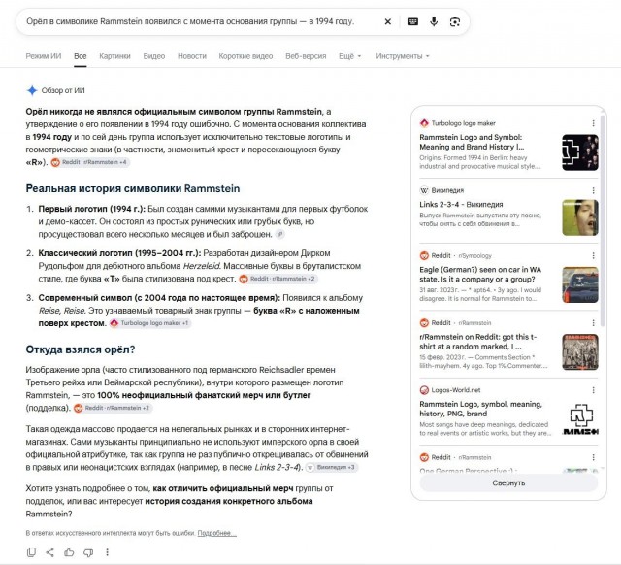Image resolution: width=621 pixels, height=565 pixels.
Task: Click into the search query input field
Action: tap(190, 21)
